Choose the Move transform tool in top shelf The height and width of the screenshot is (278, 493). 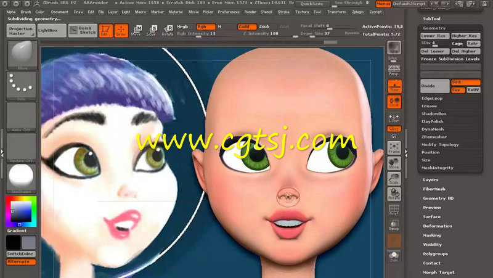(136, 30)
